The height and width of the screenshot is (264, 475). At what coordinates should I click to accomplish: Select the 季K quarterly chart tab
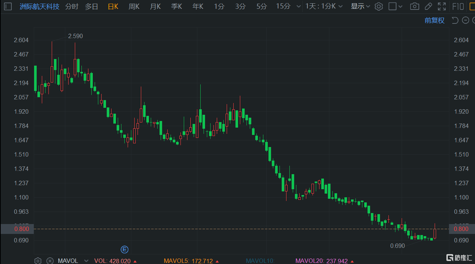[x=177, y=6]
